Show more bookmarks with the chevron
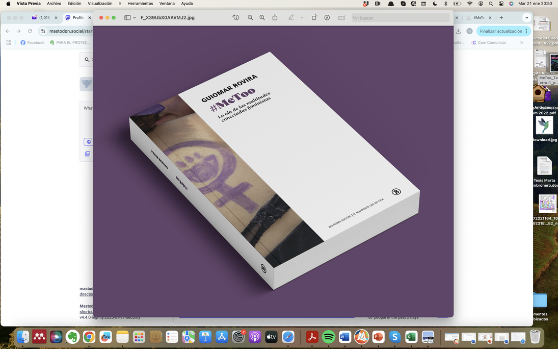The width and height of the screenshot is (558, 349). [522, 42]
